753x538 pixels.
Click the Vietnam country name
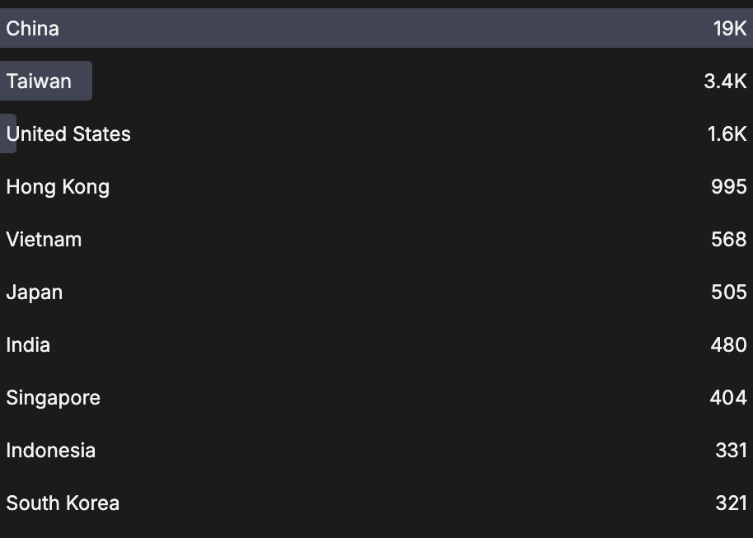(x=44, y=240)
